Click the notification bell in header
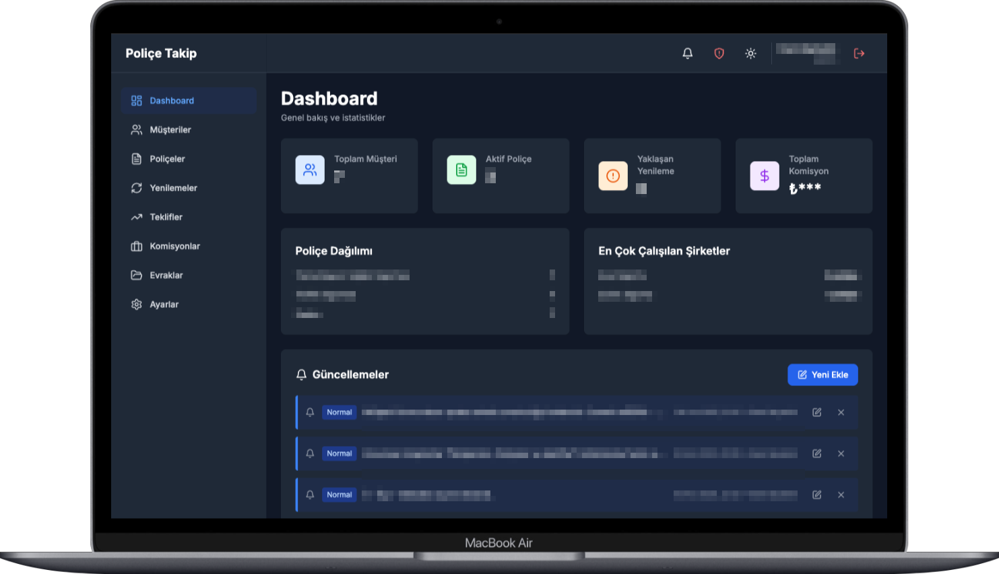The width and height of the screenshot is (999, 574). 687,53
